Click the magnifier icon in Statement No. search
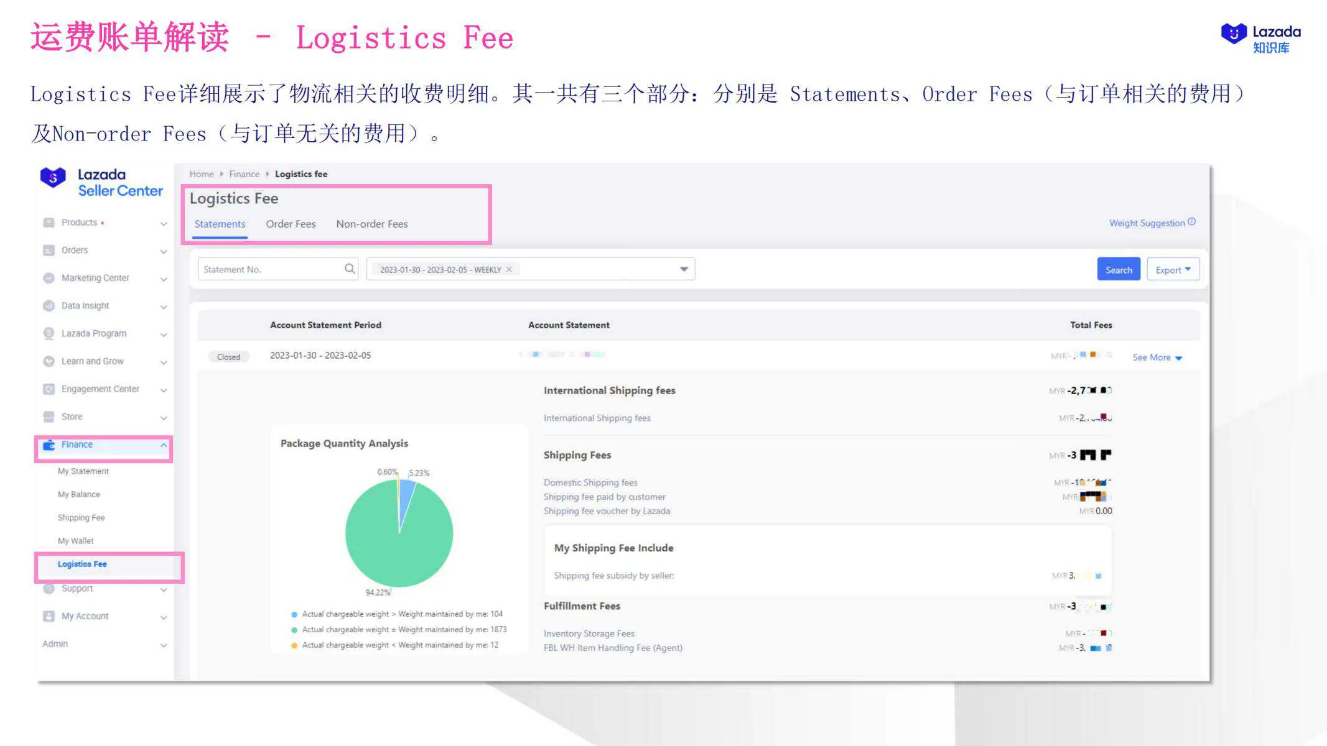This screenshot has height=746, width=1327. tap(350, 269)
